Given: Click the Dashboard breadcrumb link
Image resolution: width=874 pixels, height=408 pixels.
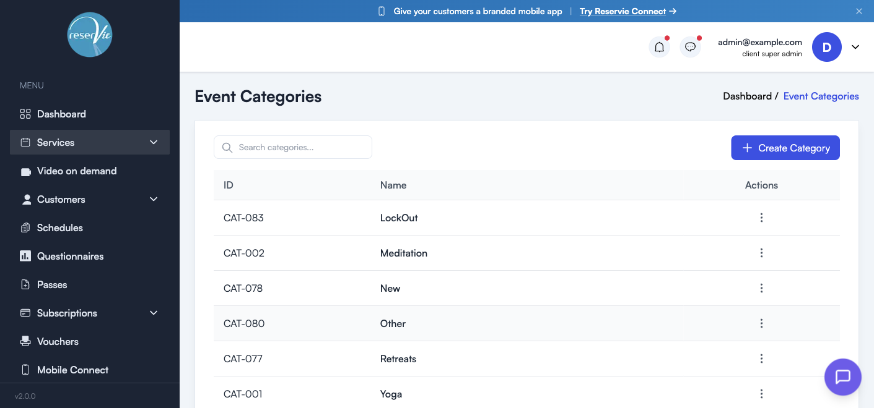Looking at the screenshot, I should (747, 96).
